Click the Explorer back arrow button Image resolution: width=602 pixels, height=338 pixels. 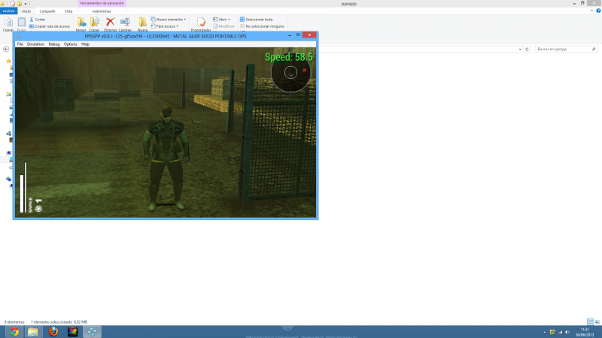coord(6,49)
